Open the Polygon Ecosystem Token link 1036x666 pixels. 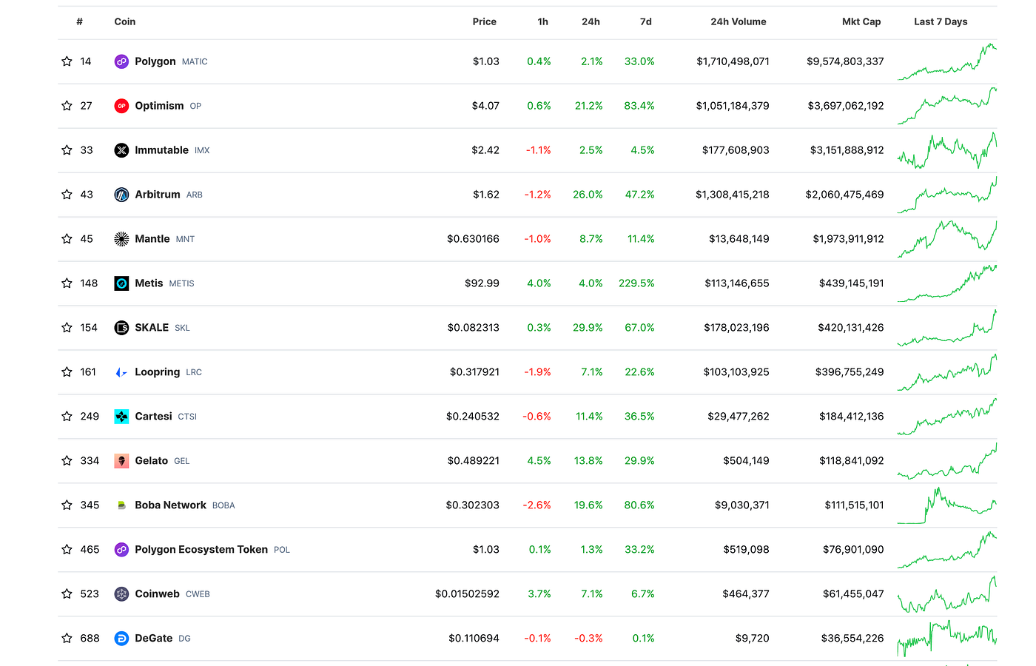tap(201, 550)
